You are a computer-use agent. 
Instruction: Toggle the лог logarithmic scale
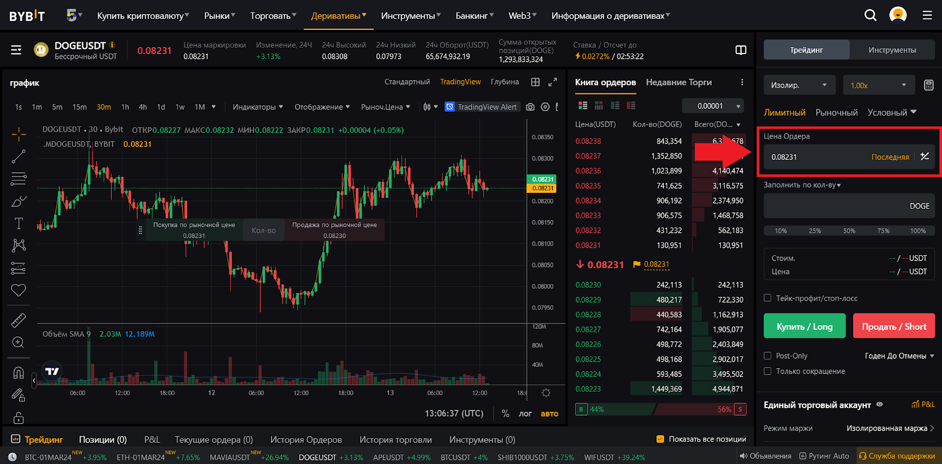[525, 413]
